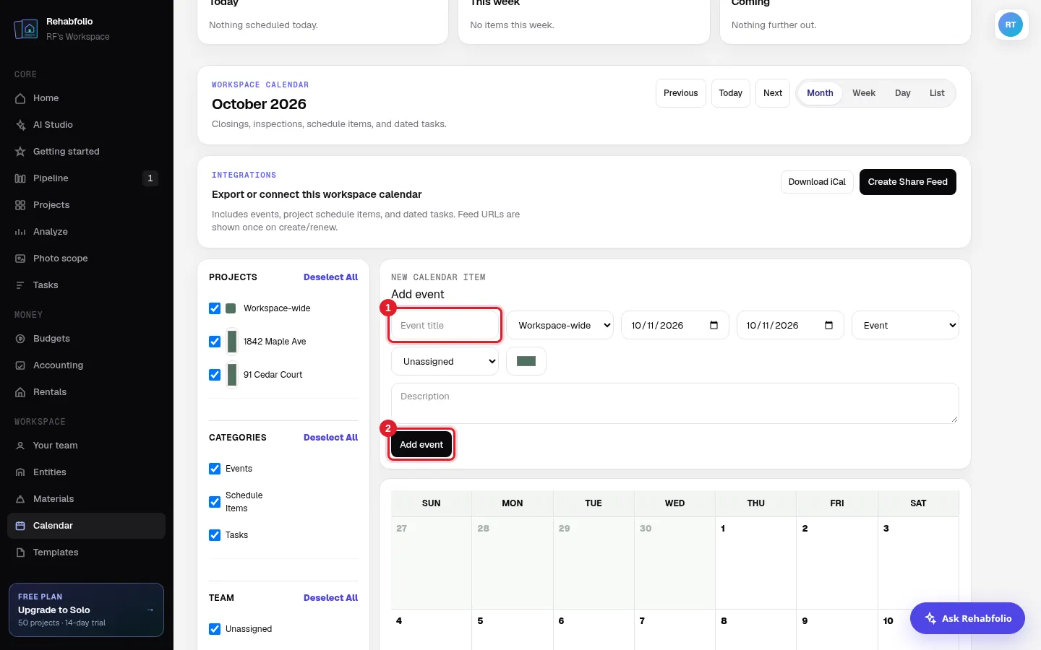Screen dimensions: 1041x650
Task: Click Download iCal button
Action: pos(817,182)
